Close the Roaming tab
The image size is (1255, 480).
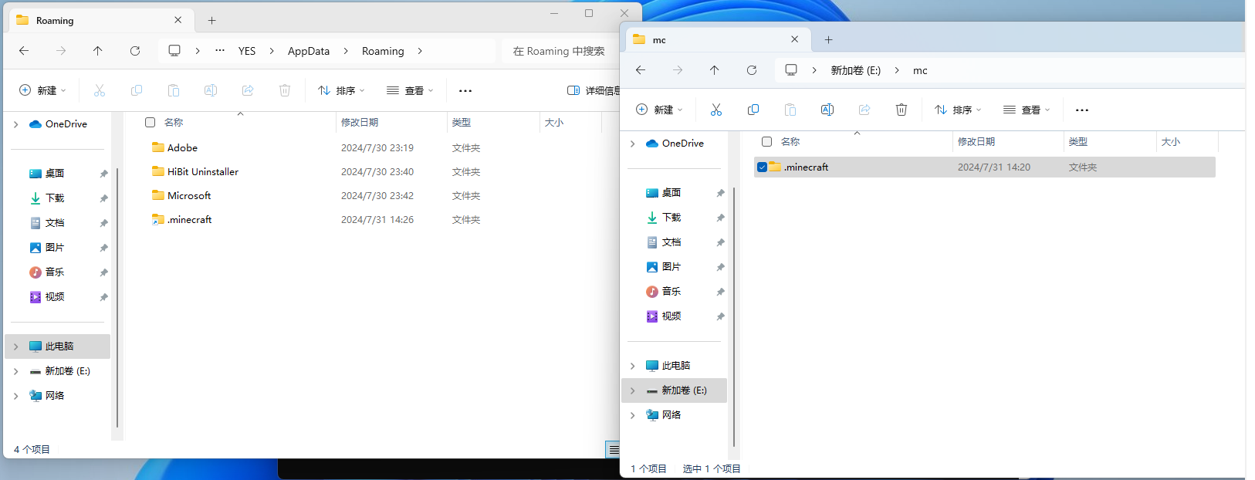click(x=178, y=21)
